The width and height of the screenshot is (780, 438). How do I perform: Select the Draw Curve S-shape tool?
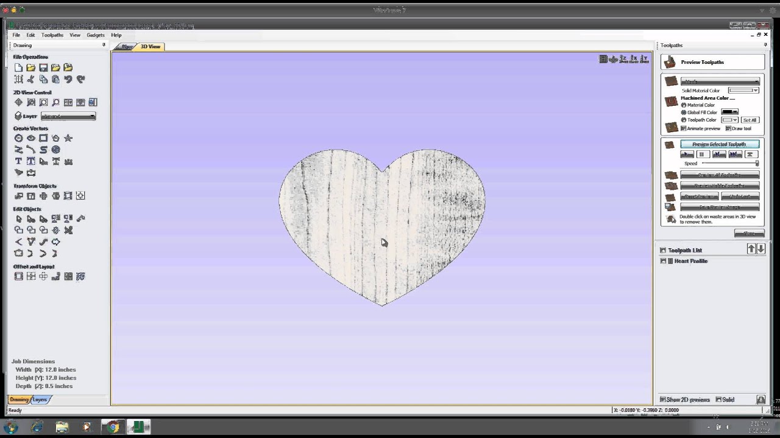pos(43,150)
